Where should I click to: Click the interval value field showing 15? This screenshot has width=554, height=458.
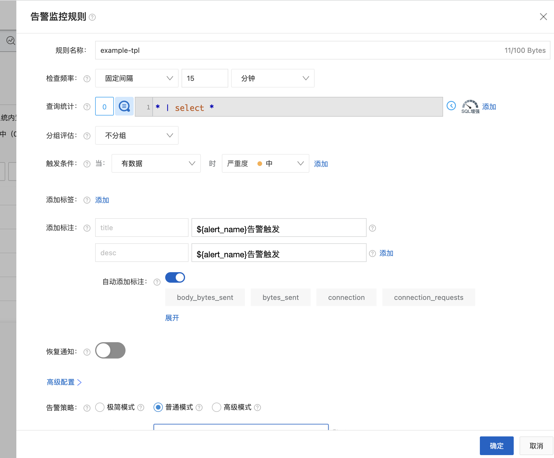(x=205, y=78)
